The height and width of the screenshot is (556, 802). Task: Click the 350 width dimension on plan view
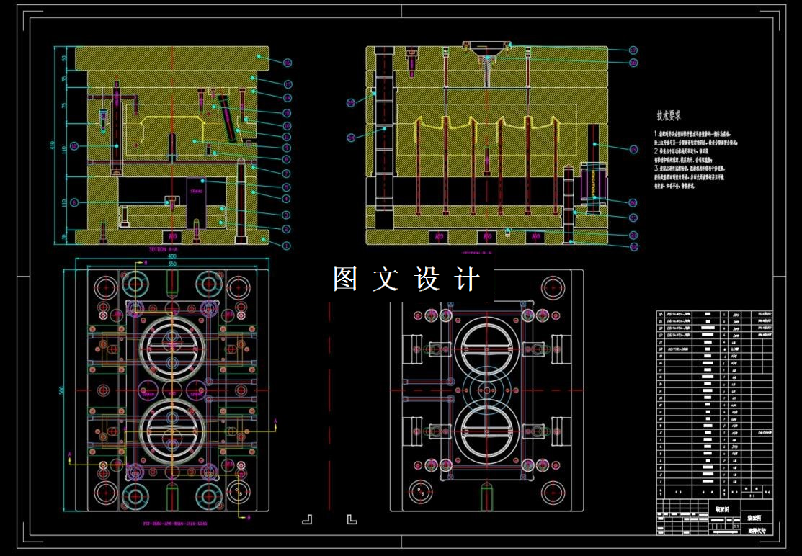tap(171, 264)
